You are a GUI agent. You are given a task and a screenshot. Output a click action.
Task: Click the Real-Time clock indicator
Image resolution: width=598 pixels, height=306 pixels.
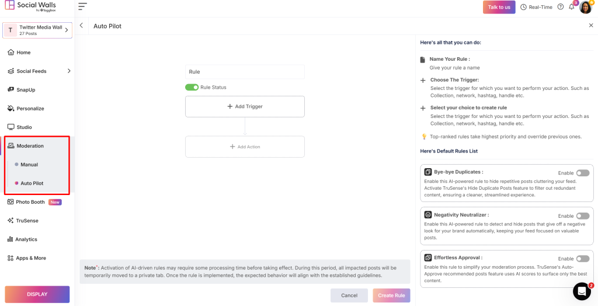point(537,7)
